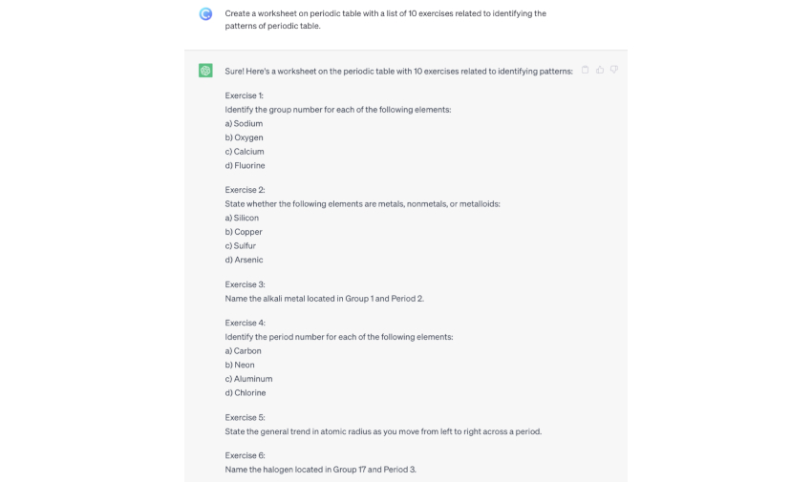Click the alkali metal question text
812x482 pixels.
click(324, 299)
